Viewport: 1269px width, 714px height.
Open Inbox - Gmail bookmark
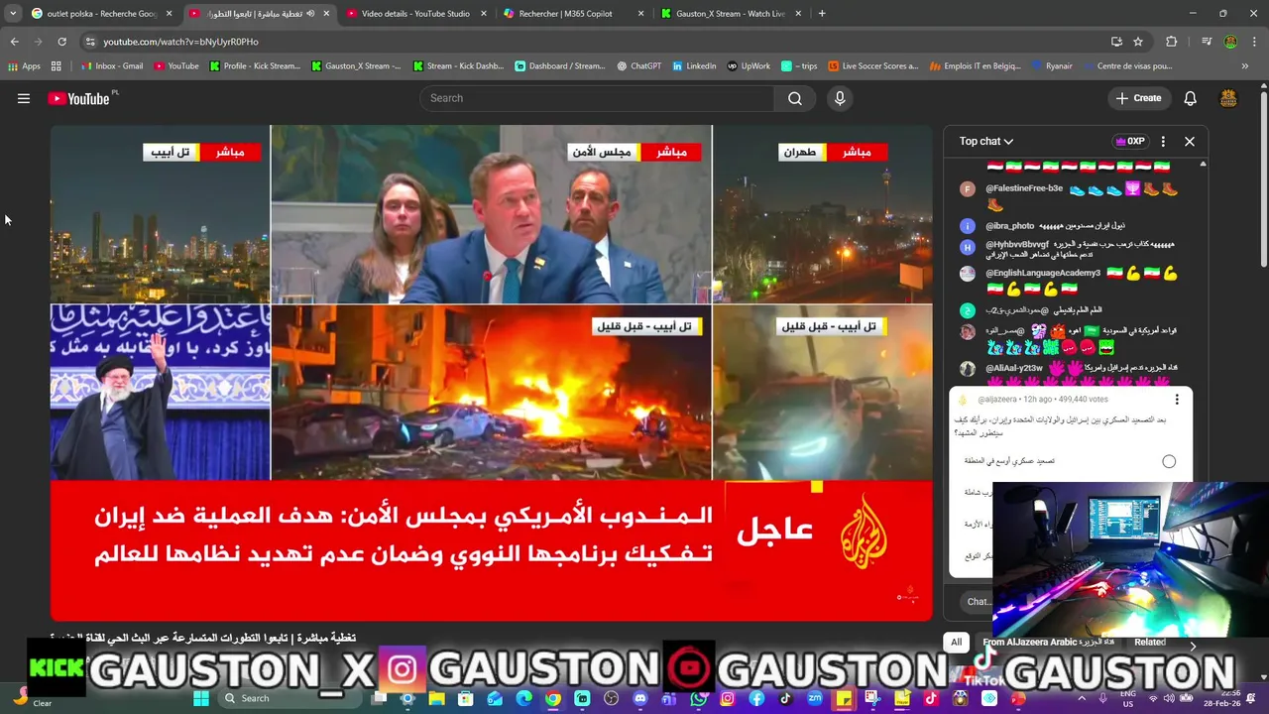(x=112, y=66)
